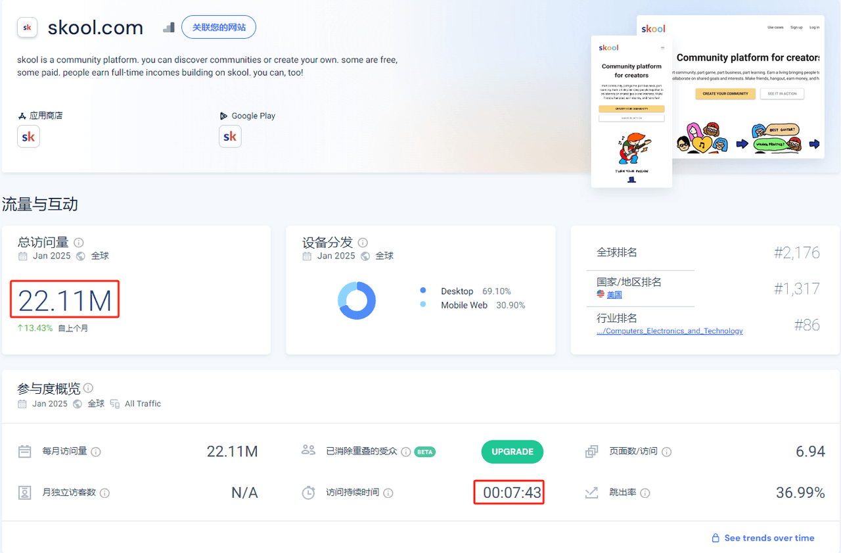Viewport: 841px width, 553px height.
Task: Click the calendar icon in 设备分发 card
Action: point(307,256)
